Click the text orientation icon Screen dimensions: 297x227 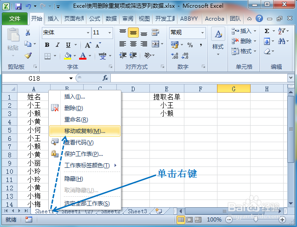point(148,55)
